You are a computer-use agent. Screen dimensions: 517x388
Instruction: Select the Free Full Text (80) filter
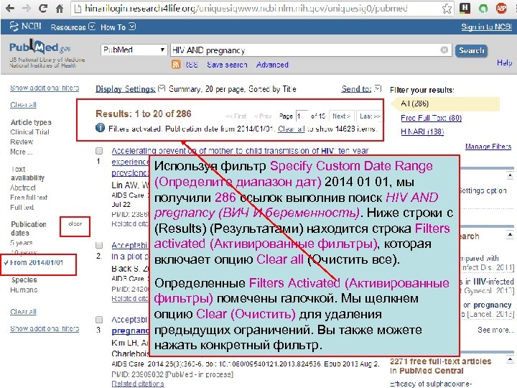(x=431, y=118)
